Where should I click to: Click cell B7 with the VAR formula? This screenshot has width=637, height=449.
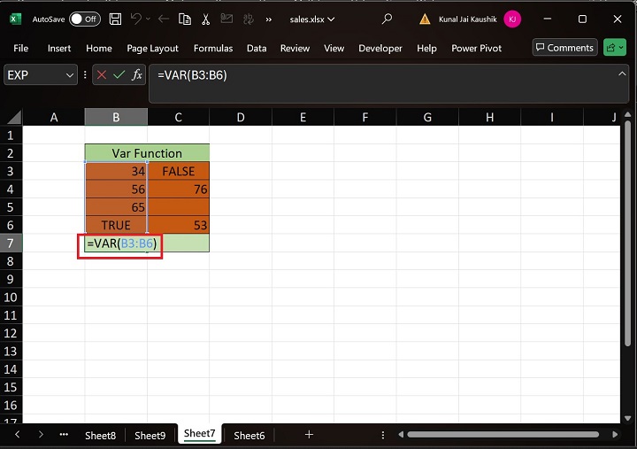[x=116, y=244]
